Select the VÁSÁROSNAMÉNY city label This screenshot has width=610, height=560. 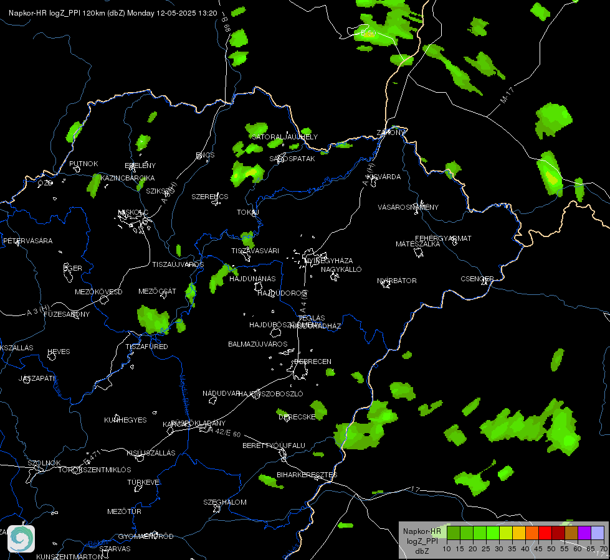click(x=408, y=207)
